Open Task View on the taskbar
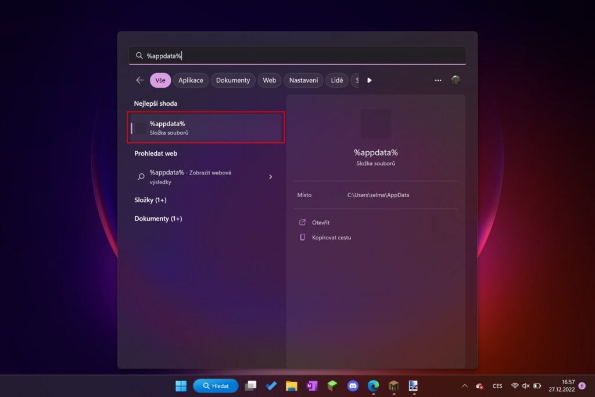 250,386
